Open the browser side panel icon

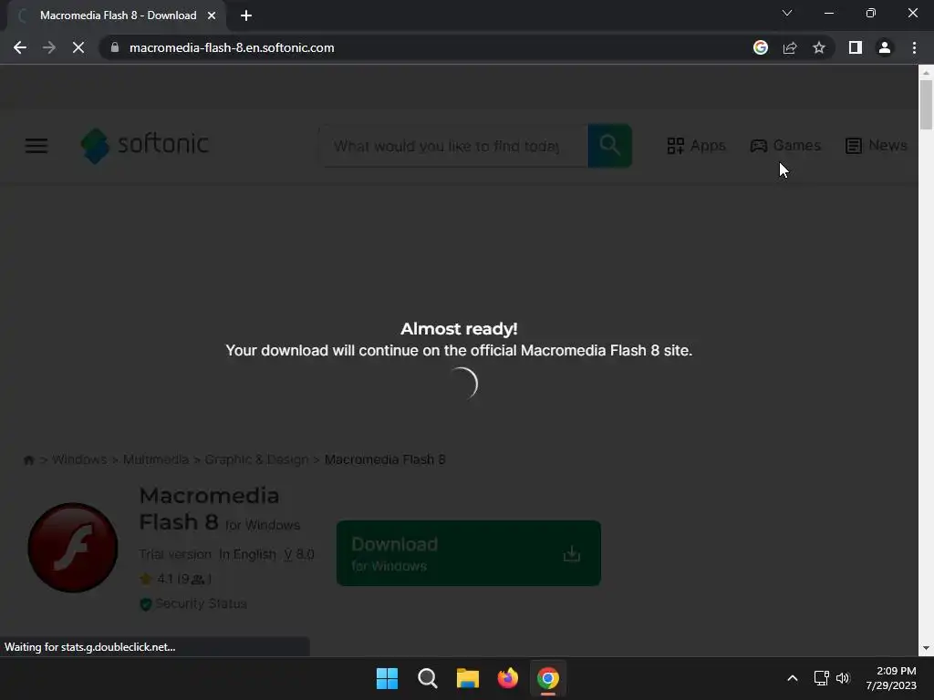click(x=856, y=47)
